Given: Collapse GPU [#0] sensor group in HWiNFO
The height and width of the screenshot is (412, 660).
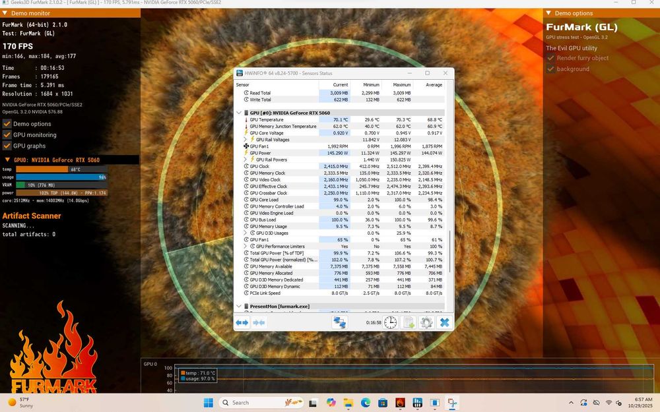Looking at the screenshot, I should click(239, 113).
